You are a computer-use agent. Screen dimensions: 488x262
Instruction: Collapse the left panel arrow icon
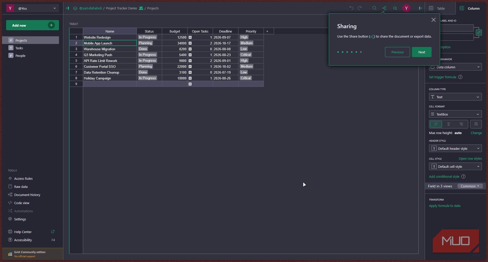tap(67, 8)
